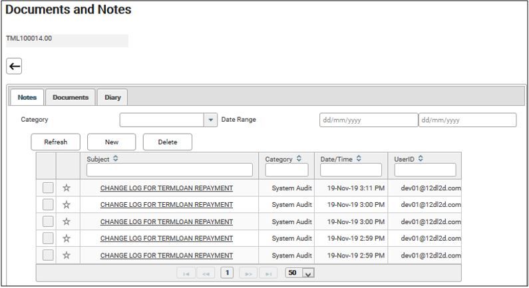
Task: Check the first note's checkbox
Action: [48, 188]
